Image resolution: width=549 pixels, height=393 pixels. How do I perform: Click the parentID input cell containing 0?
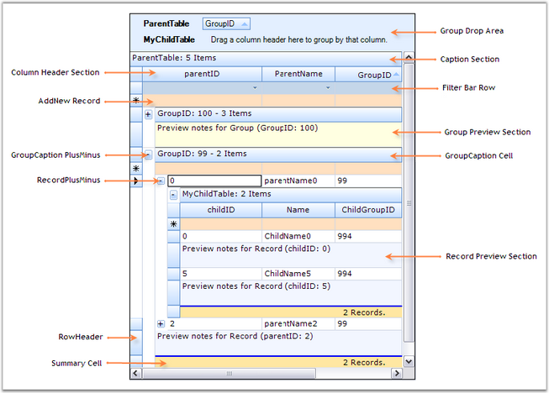coord(214,181)
